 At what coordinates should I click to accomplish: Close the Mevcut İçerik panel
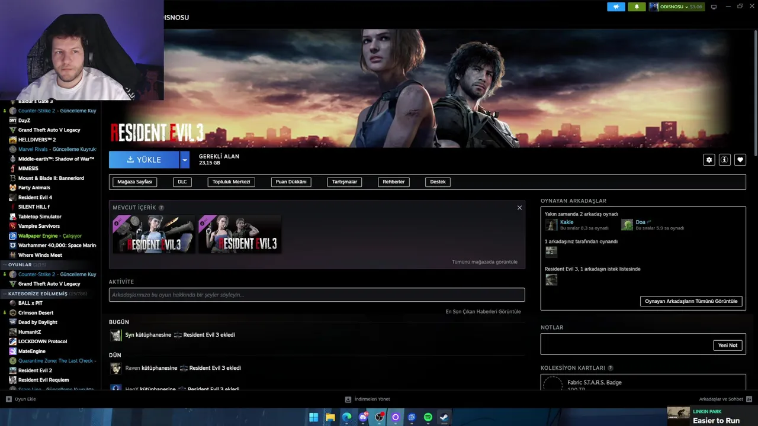(x=519, y=208)
